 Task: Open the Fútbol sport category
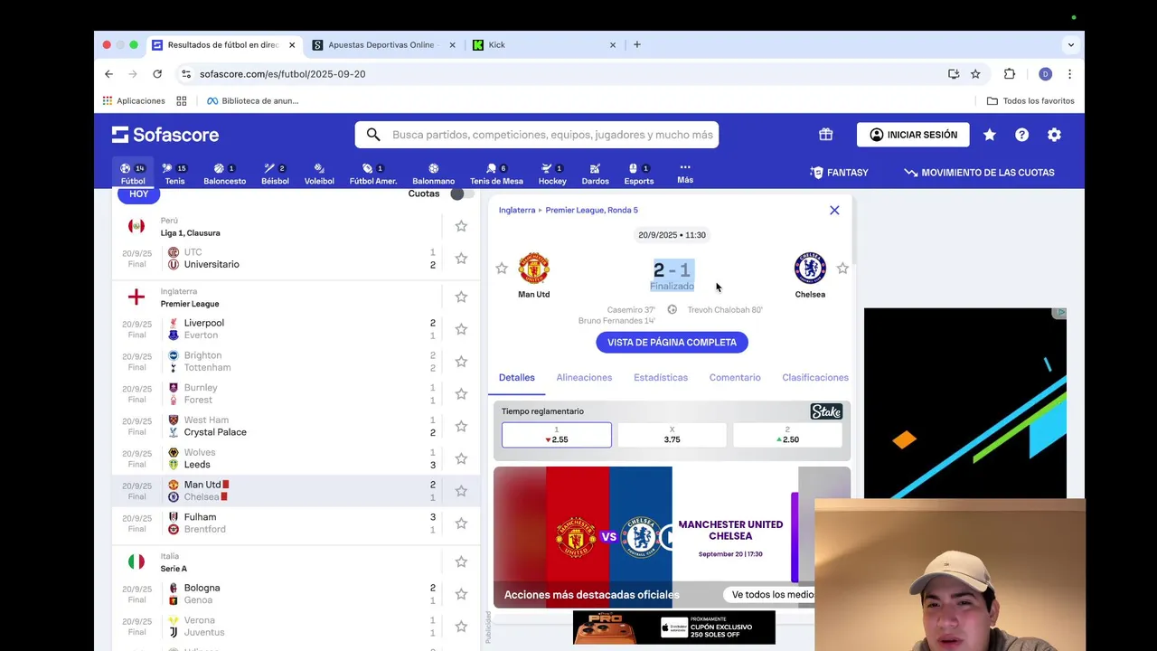click(133, 174)
